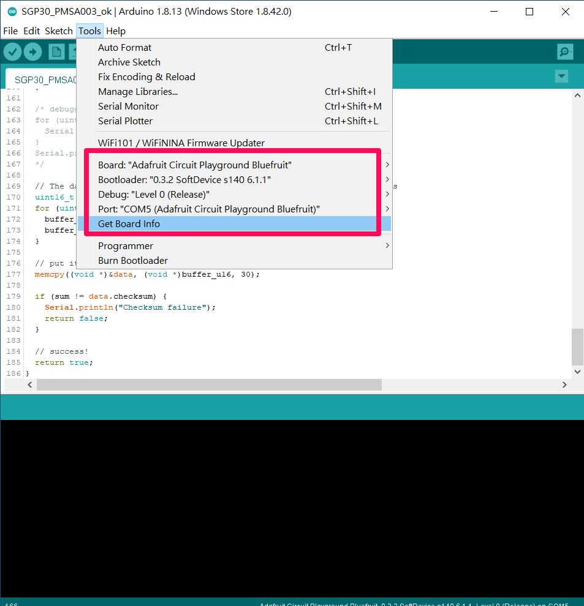Click line number 186

point(13,373)
